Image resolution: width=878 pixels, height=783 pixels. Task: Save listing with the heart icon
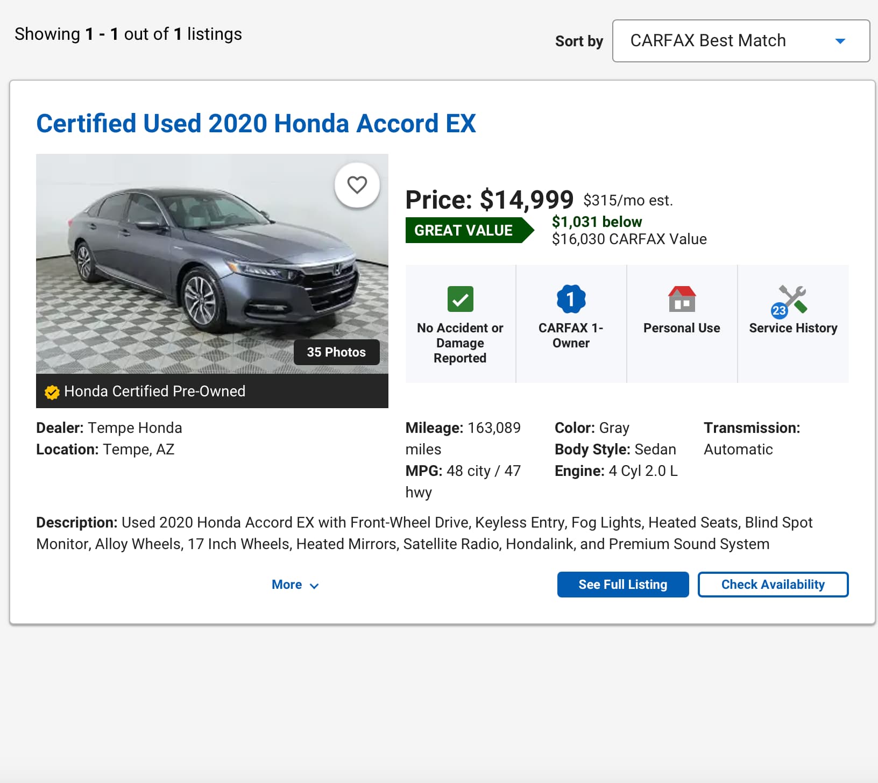point(357,185)
